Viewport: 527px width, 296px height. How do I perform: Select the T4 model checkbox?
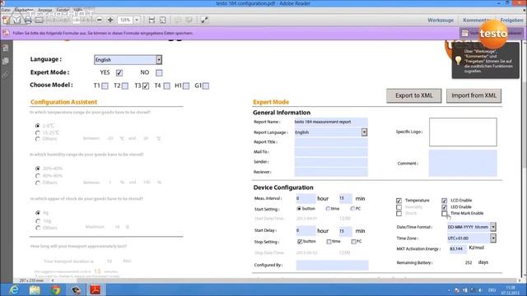(166, 86)
